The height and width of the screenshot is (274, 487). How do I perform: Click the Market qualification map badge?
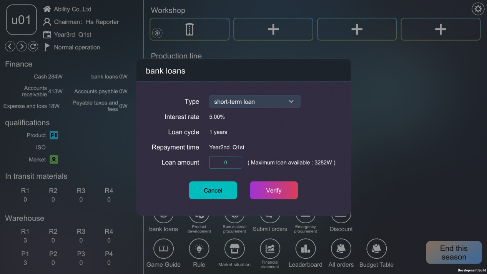pyautogui.click(x=54, y=159)
